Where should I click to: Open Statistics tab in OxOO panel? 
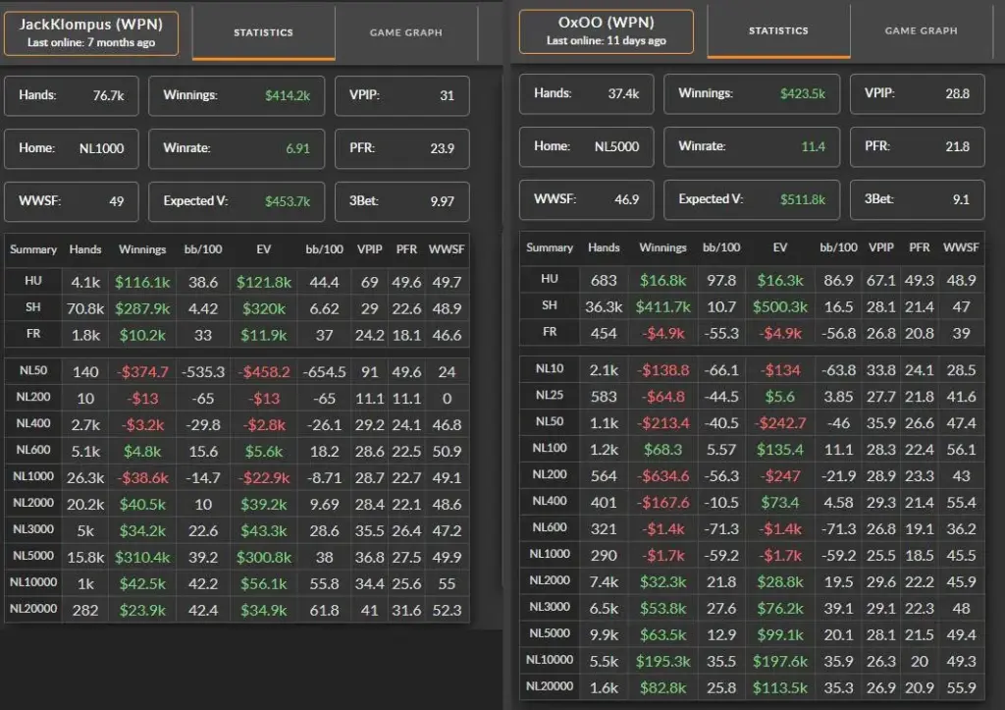[x=778, y=30]
